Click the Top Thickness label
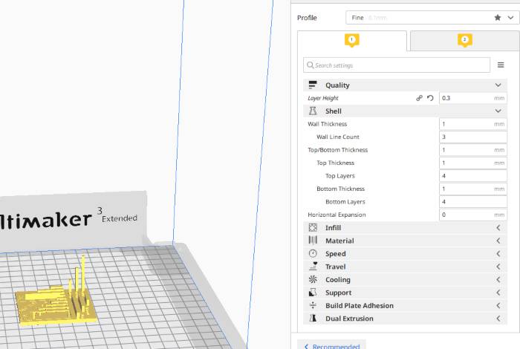 coord(335,163)
